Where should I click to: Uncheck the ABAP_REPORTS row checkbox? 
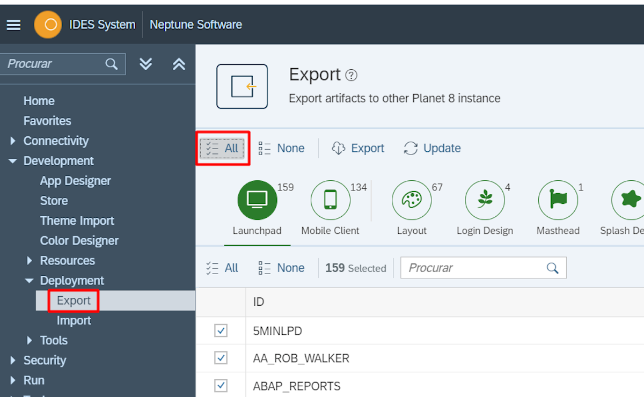point(221,386)
